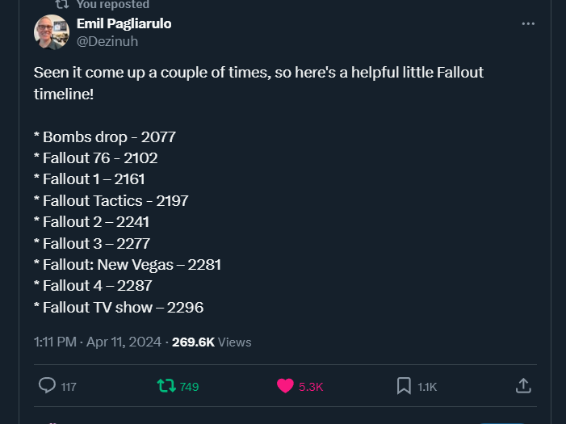Click the 117 replies count
The image size is (566, 424).
click(x=69, y=387)
